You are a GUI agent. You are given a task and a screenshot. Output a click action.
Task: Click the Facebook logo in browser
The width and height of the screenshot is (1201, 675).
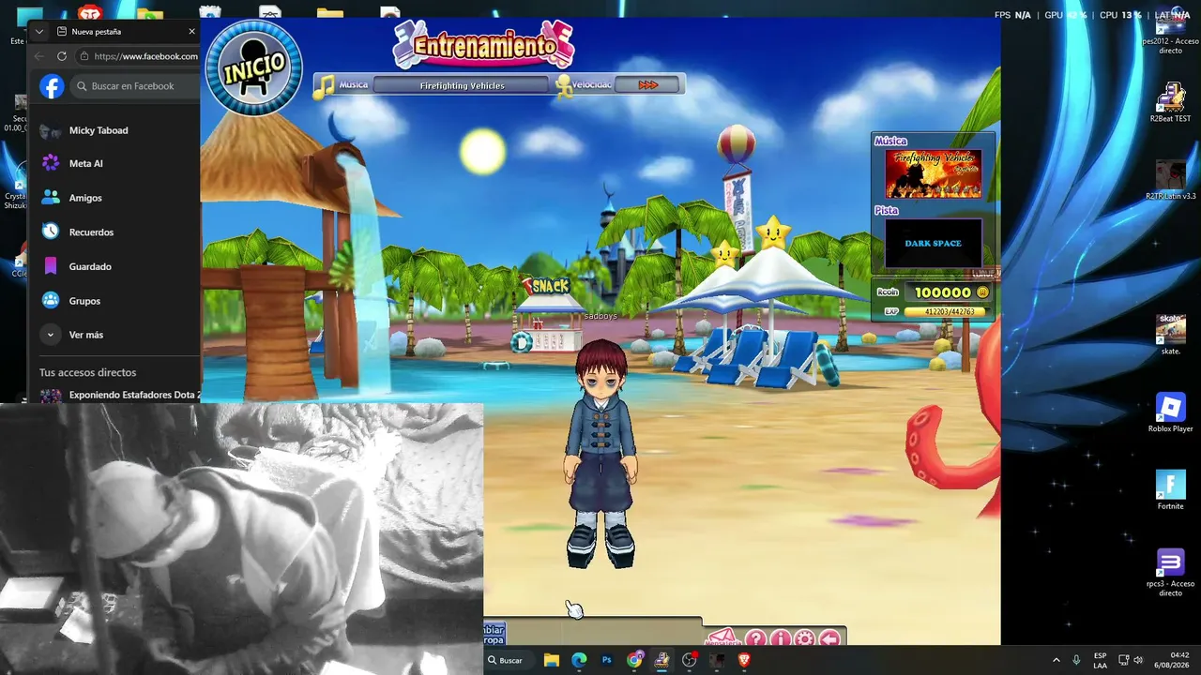click(x=52, y=86)
